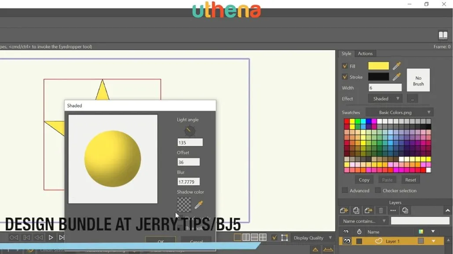The width and height of the screenshot is (453, 254).
Task: Play the animation
Action: 51,237
